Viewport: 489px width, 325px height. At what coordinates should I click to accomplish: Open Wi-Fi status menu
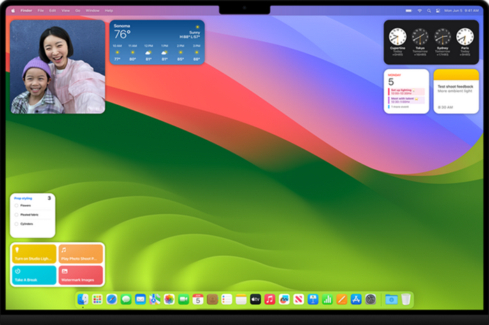419,10
